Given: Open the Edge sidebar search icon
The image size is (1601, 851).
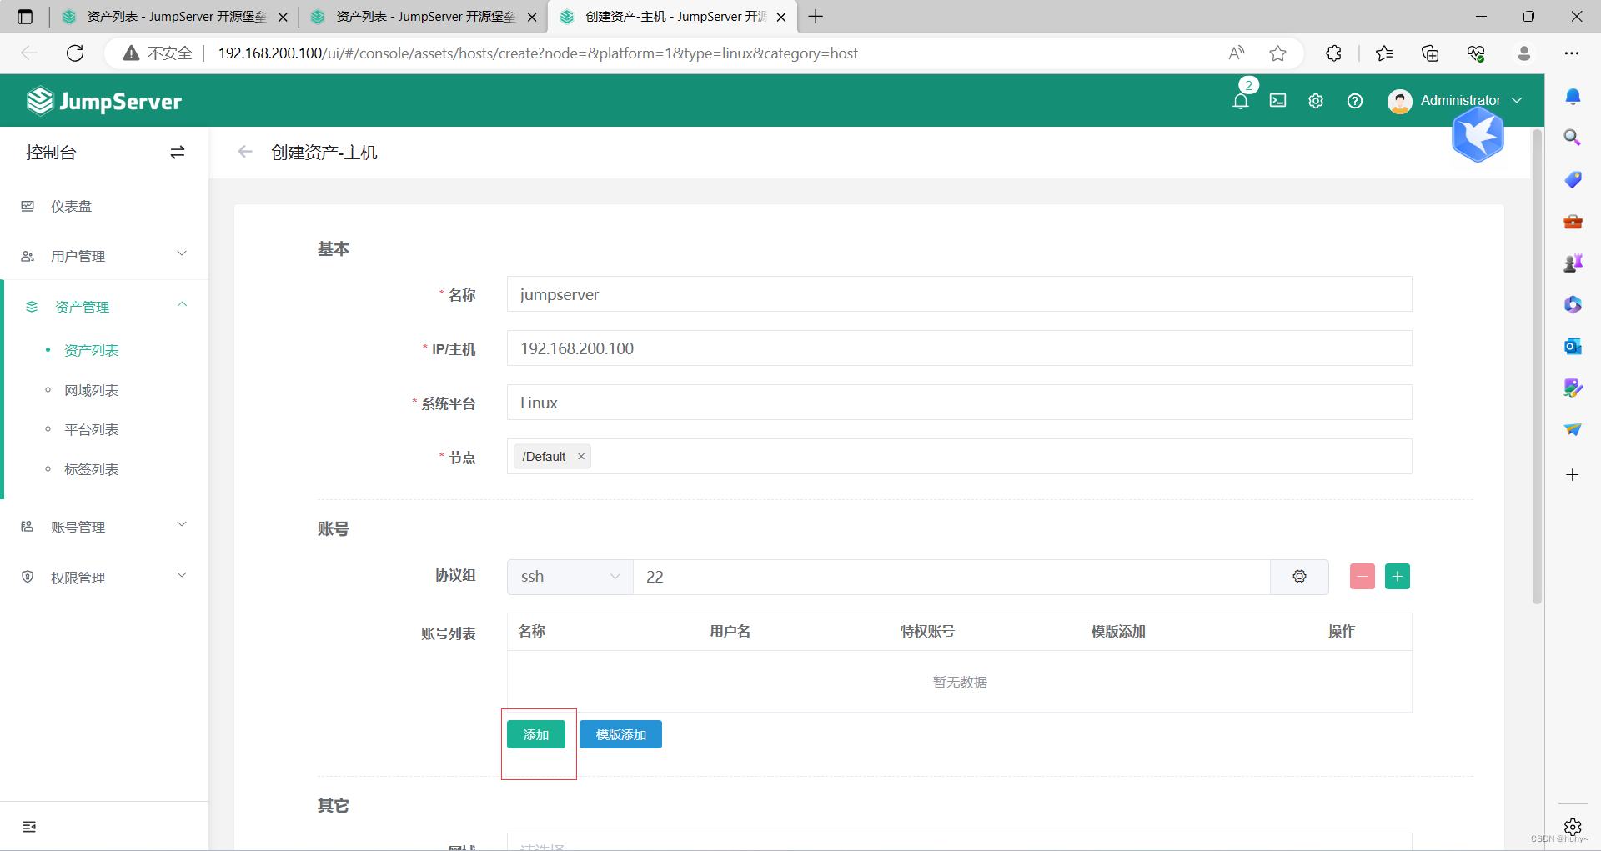Looking at the screenshot, I should click(1573, 138).
